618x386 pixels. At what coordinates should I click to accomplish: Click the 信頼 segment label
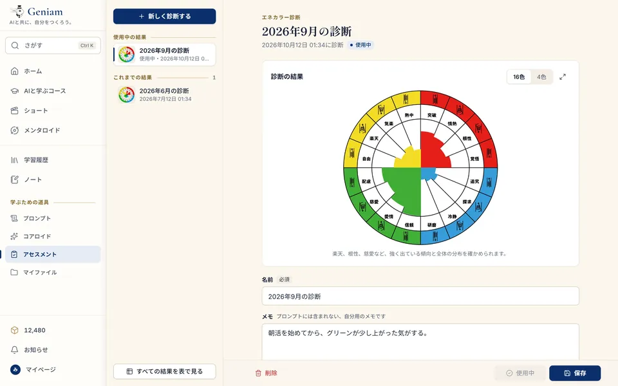[409, 225]
